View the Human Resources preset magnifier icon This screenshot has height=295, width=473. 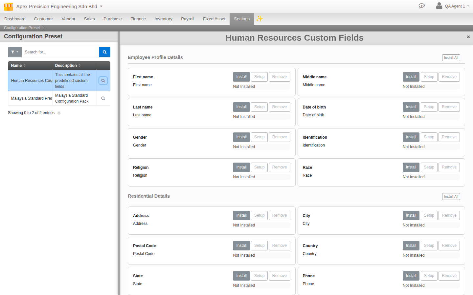click(103, 81)
